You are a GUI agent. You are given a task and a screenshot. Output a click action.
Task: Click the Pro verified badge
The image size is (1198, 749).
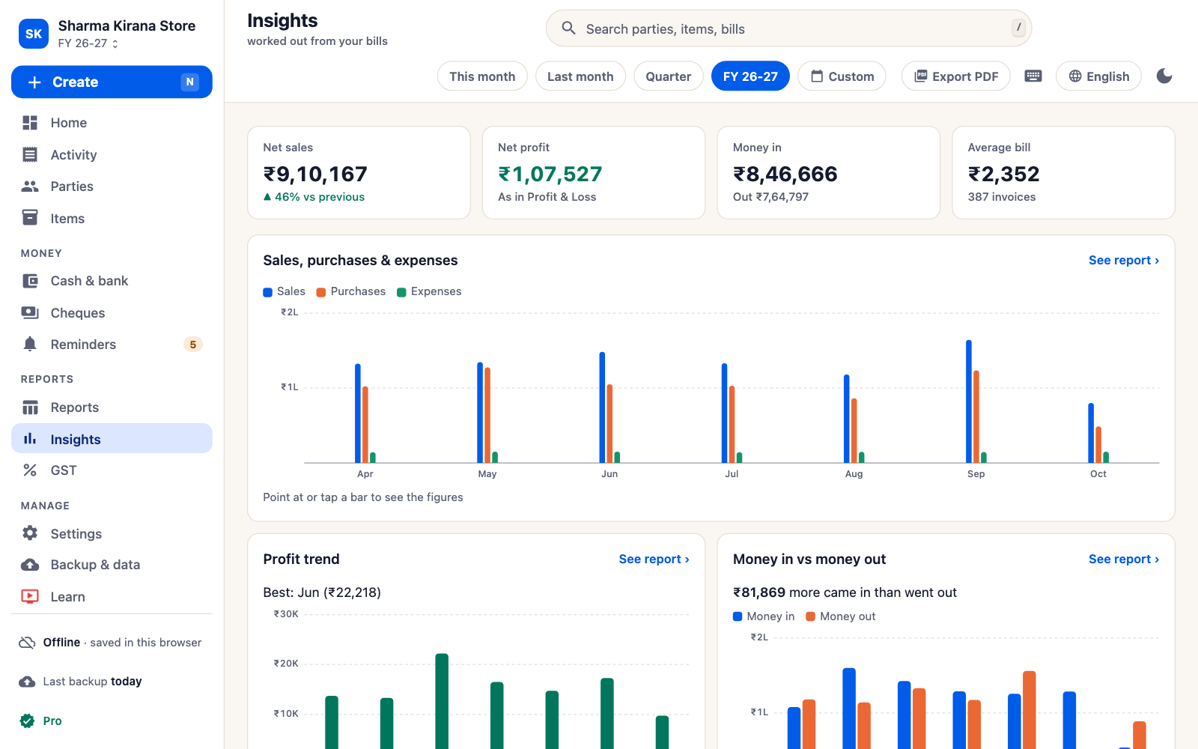coord(27,721)
